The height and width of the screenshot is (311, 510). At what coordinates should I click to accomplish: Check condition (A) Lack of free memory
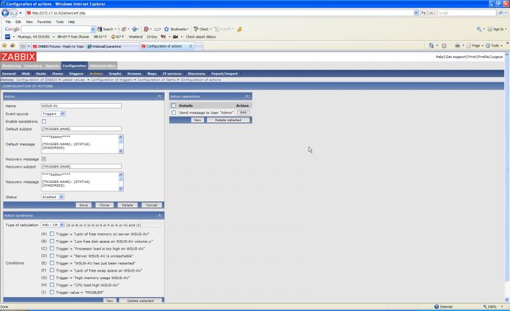point(52,234)
